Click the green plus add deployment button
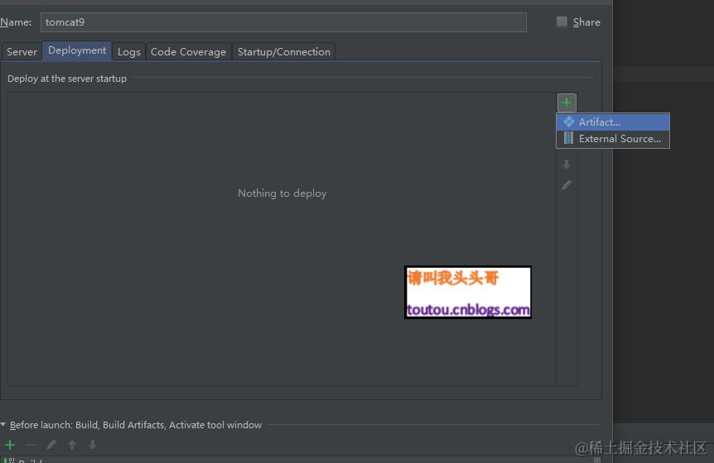Image resolution: width=714 pixels, height=463 pixels. click(x=567, y=103)
